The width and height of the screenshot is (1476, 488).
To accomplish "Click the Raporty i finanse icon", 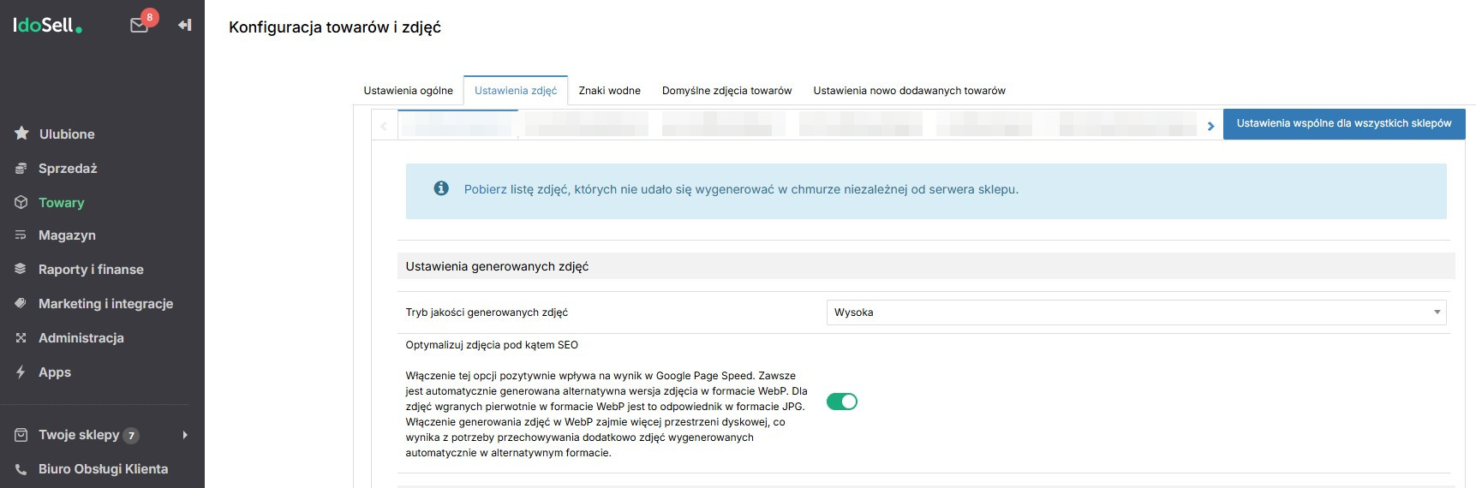I will click(x=21, y=270).
